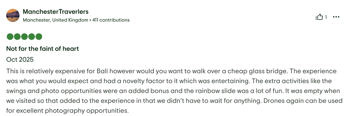Open the "Not for the faint of heart" review title

coord(42,49)
